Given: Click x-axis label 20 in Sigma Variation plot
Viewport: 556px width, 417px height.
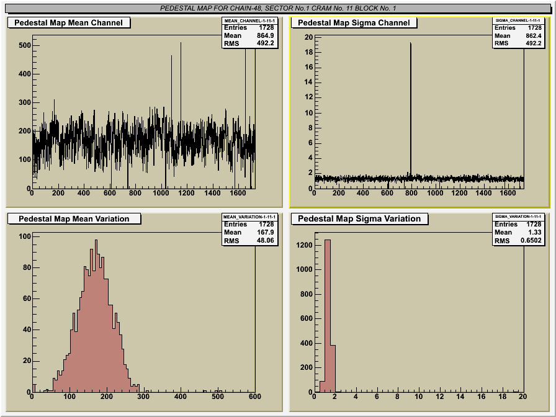Looking at the screenshot, I should coord(522,397).
